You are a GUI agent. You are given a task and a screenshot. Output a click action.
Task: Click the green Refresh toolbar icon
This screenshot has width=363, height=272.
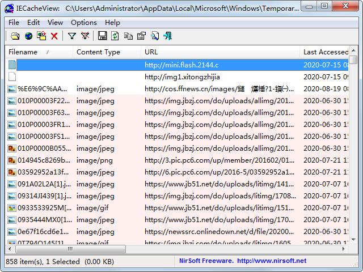tap(115, 36)
